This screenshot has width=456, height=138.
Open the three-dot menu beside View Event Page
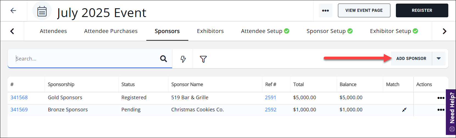[325, 10]
